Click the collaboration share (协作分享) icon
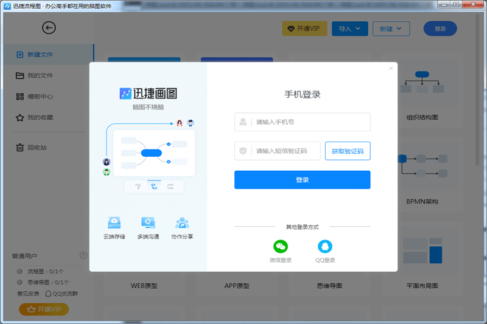This screenshot has height=324, width=487. point(182,222)
